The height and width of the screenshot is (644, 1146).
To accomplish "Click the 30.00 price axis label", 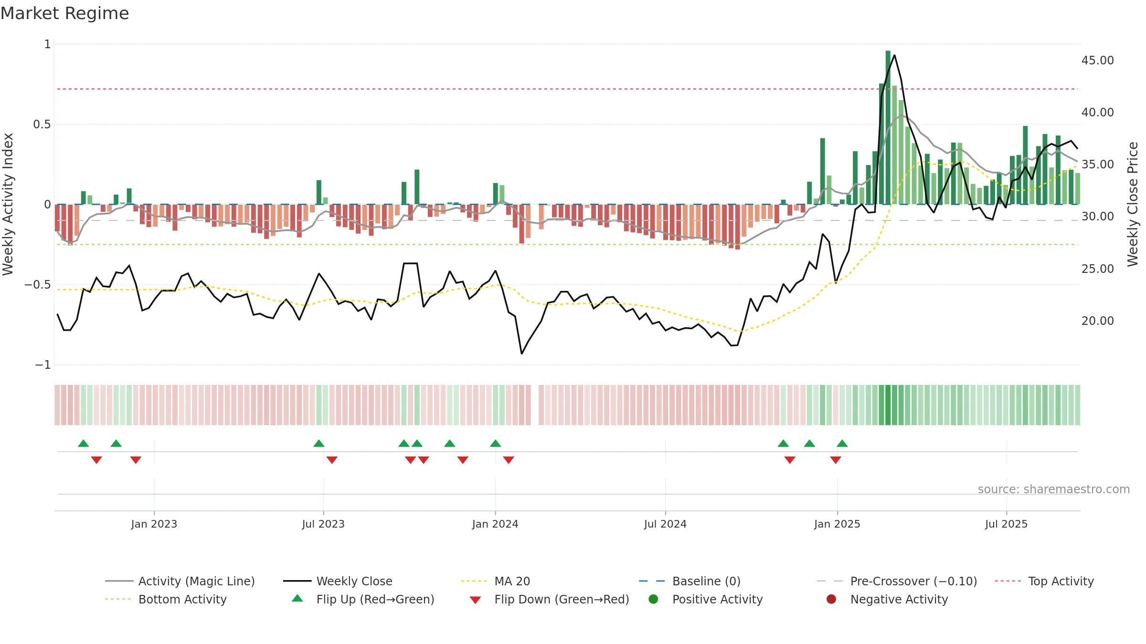I will (1097, 217).
